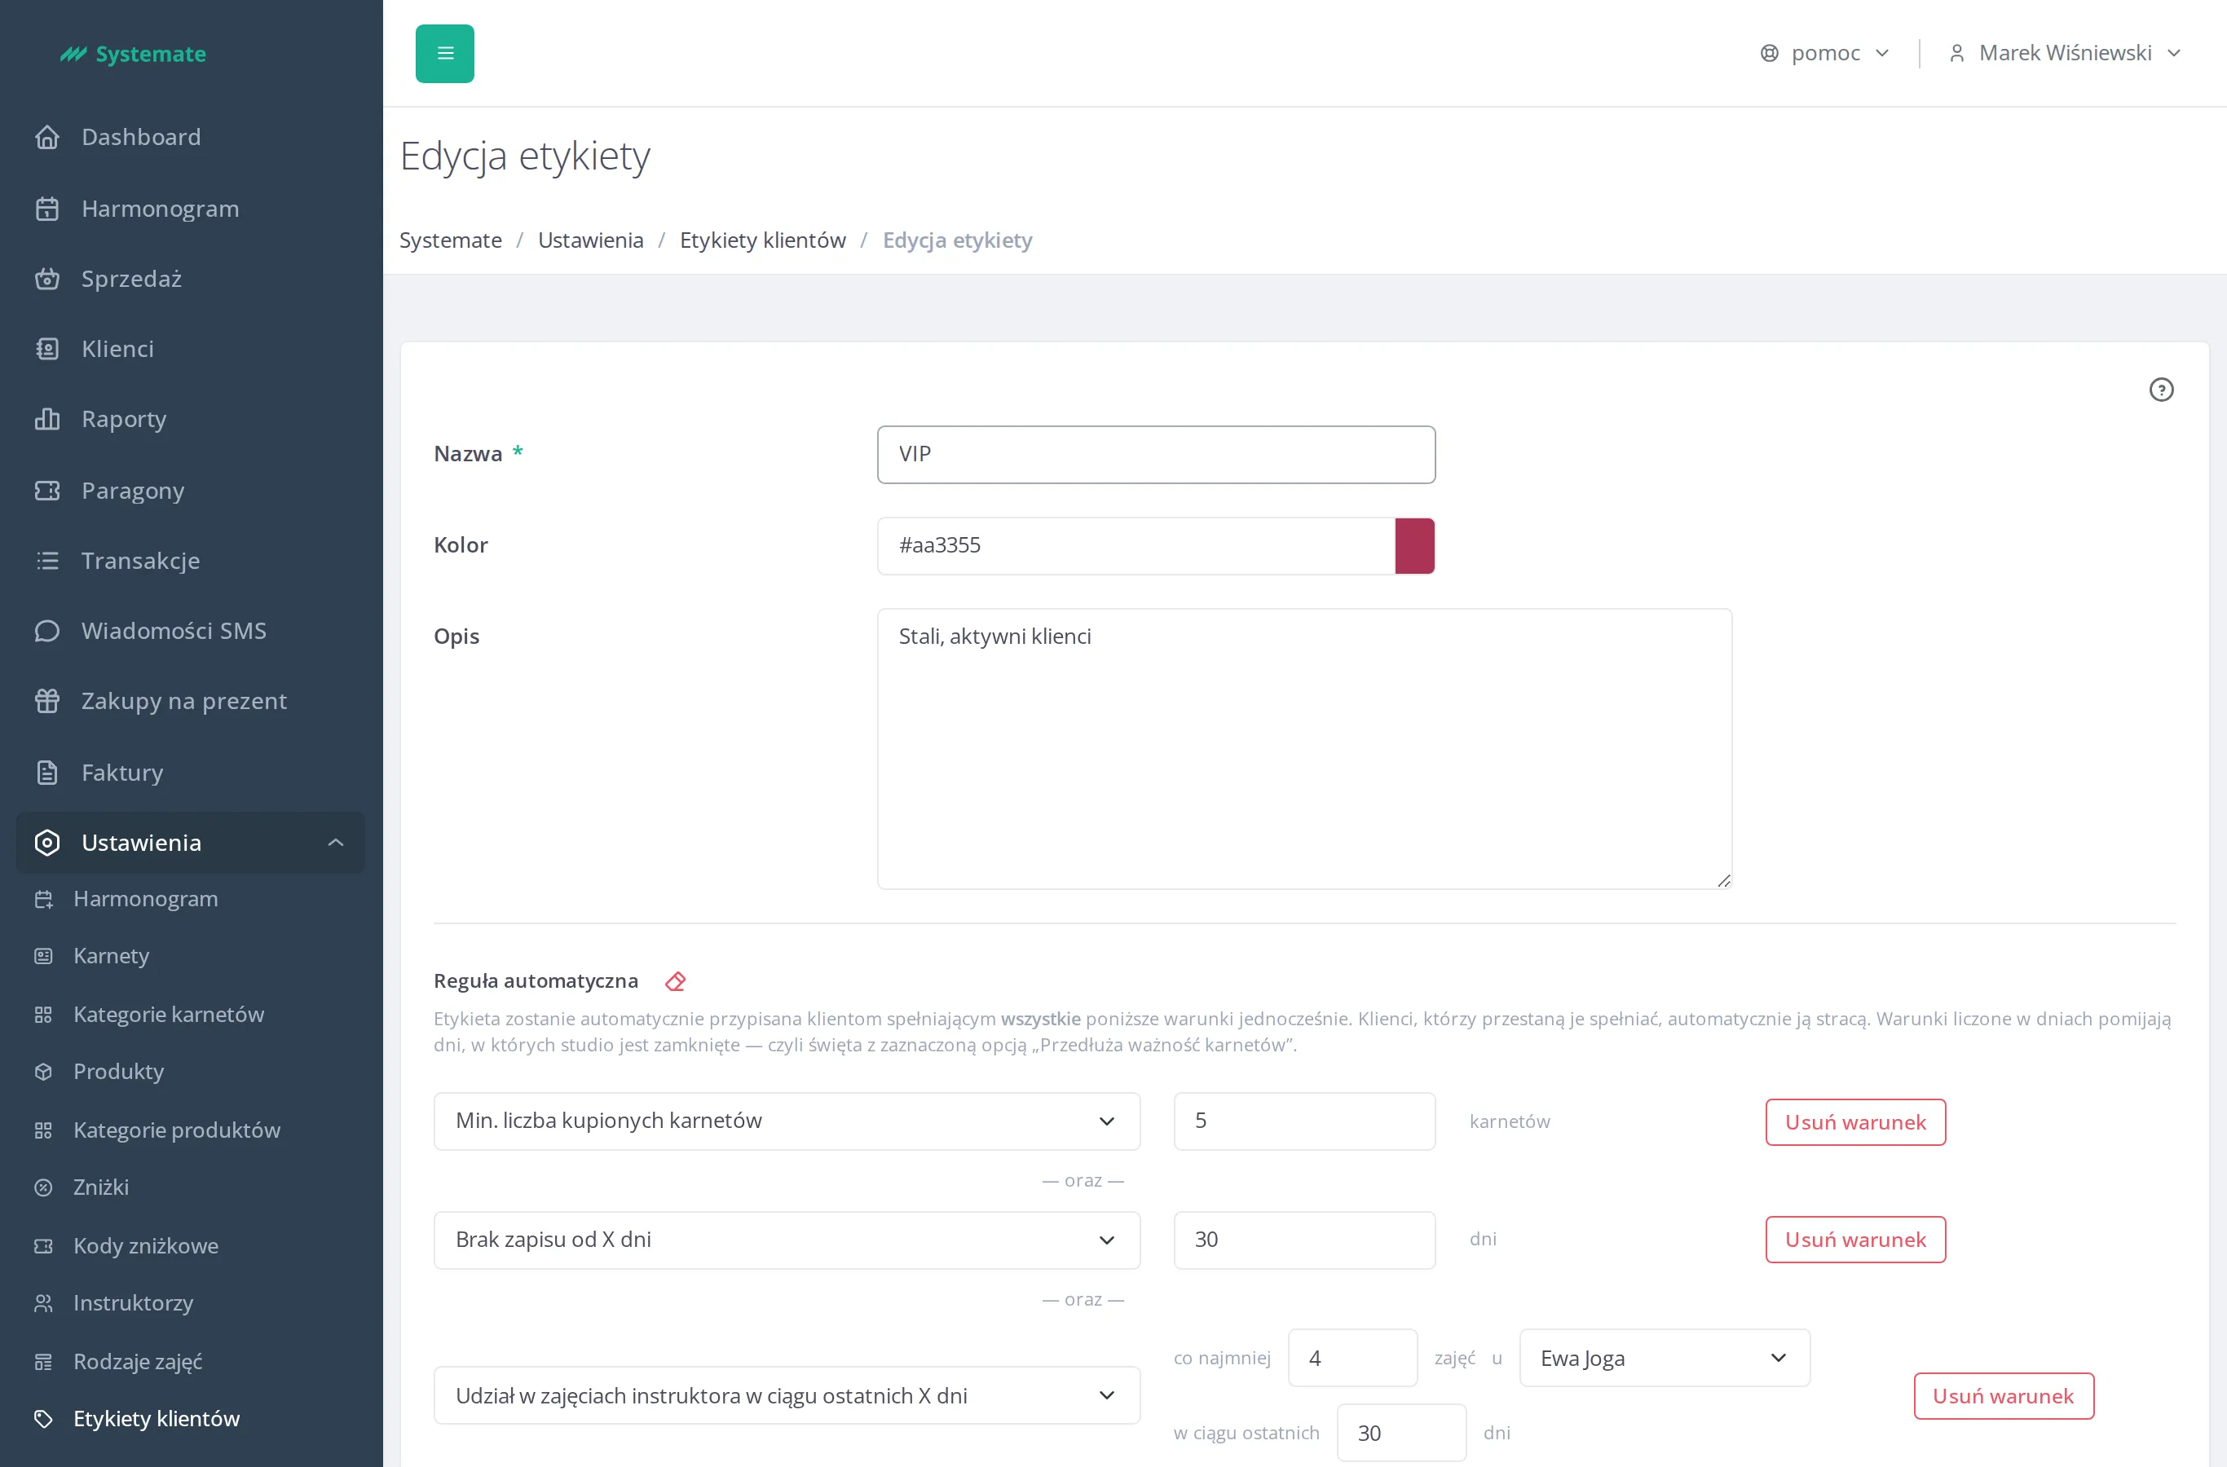2227x1467 pixels.
Task: Click the green hamburger menu button
Action: coord(444,53)
